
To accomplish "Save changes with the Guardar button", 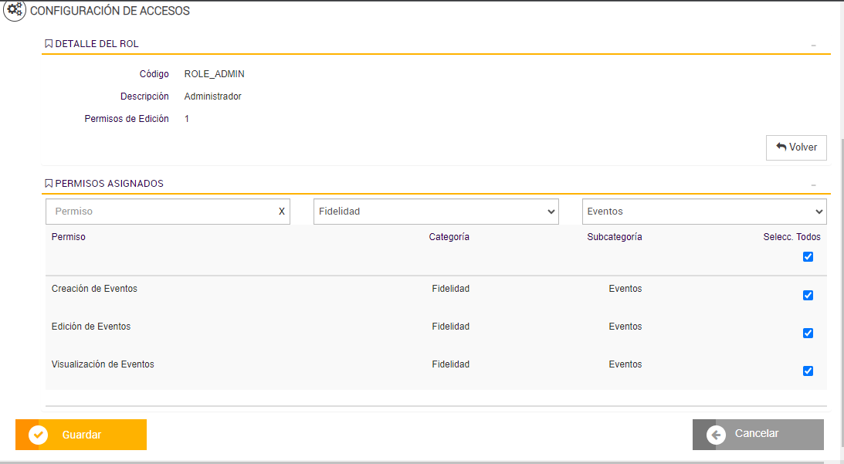I will [81, 435].
